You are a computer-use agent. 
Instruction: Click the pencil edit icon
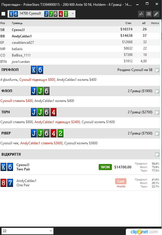156,14
